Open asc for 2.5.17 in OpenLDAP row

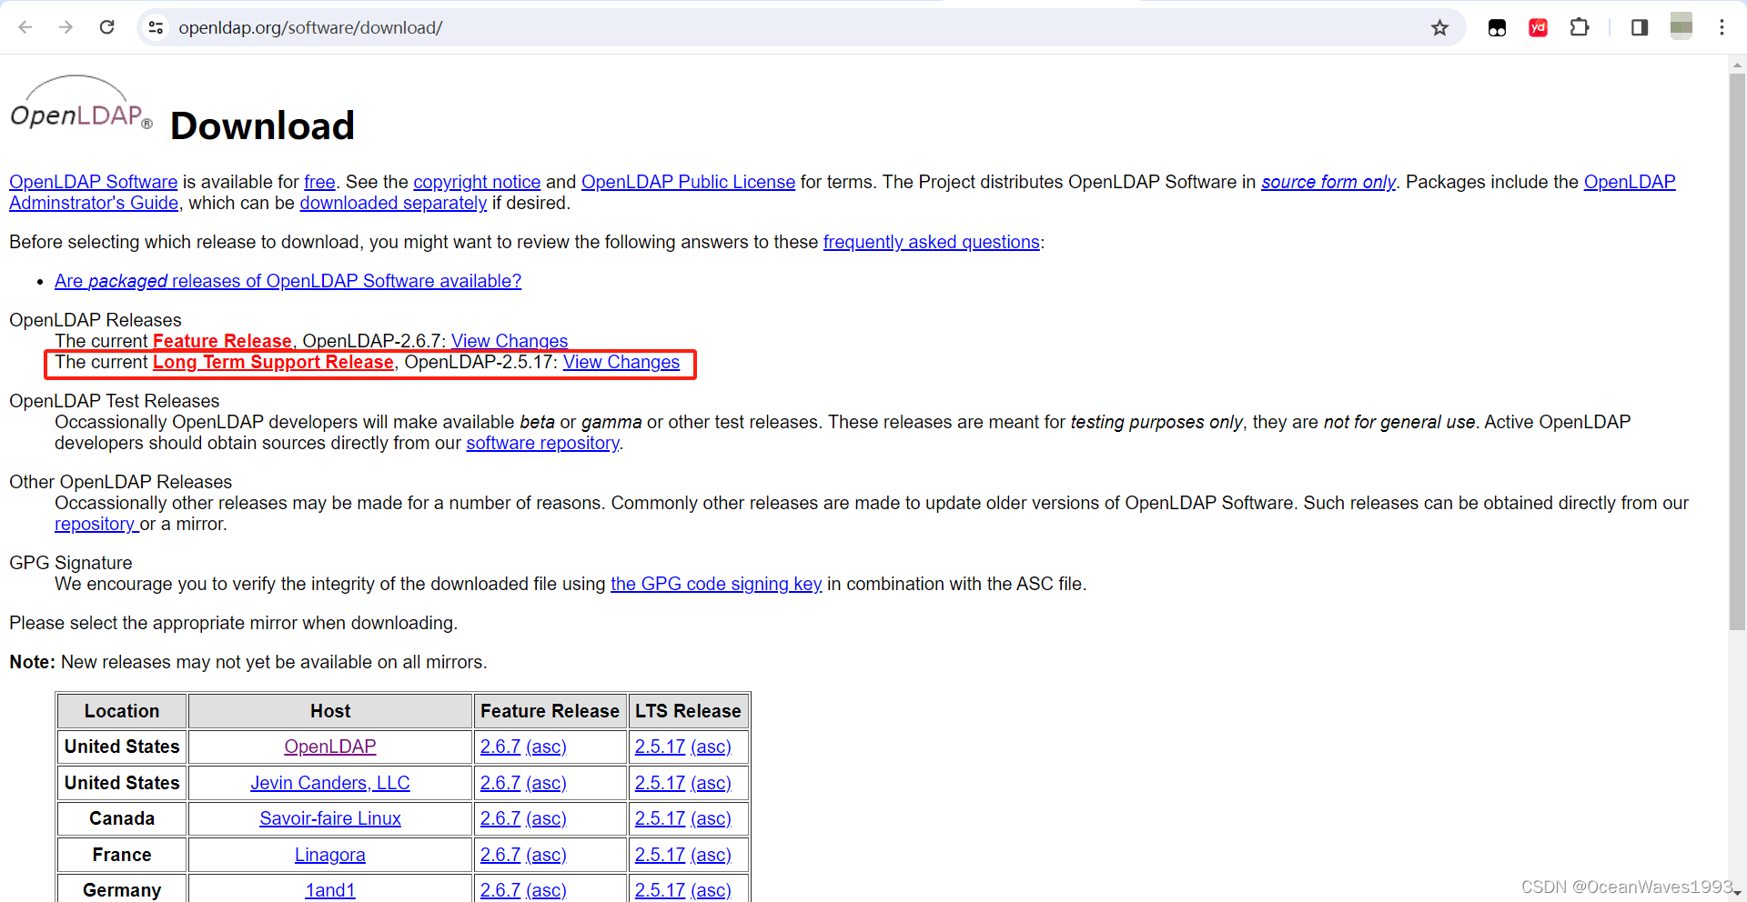[711, 747]
